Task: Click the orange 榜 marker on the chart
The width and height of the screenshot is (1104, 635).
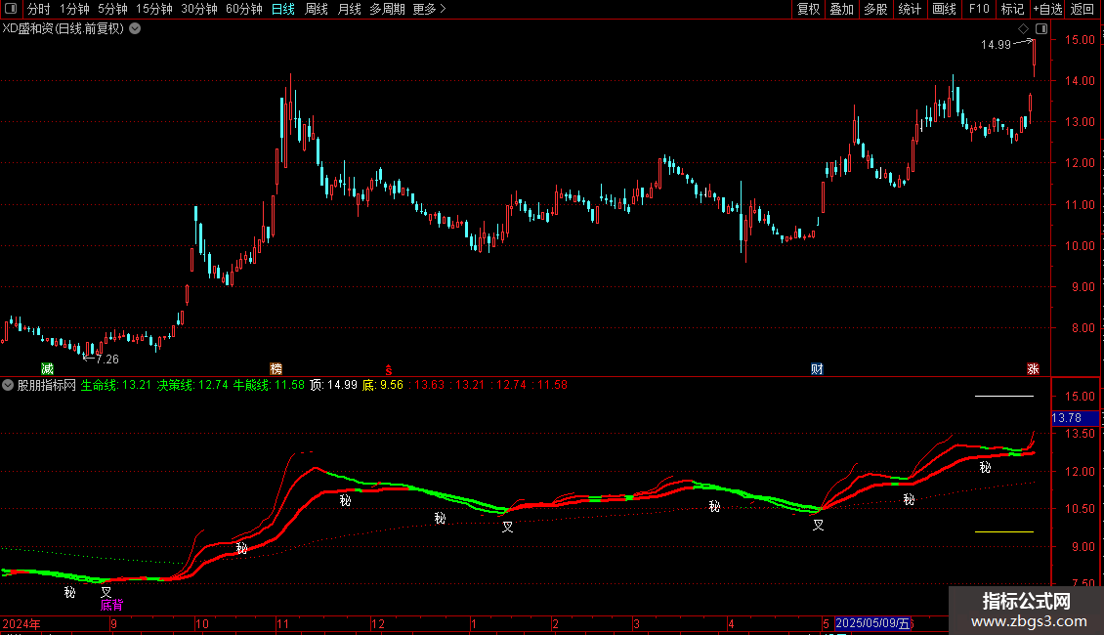Action: click(x=276, y=369)
